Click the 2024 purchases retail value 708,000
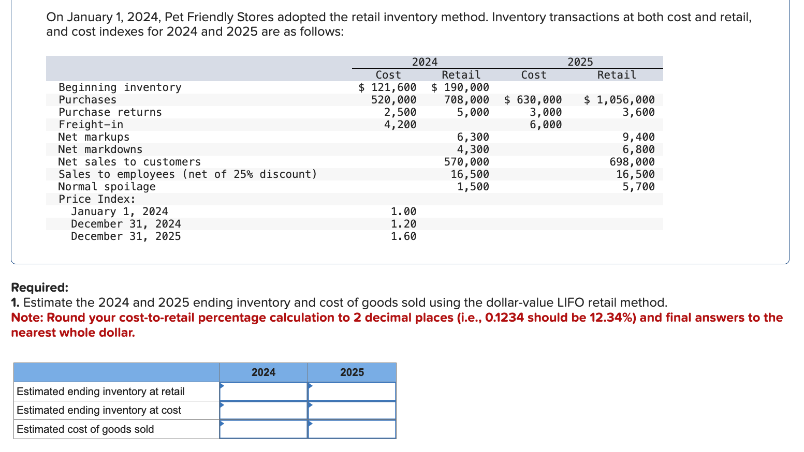Viewport: 804px width, 452px height. click(x=466, y=100)
